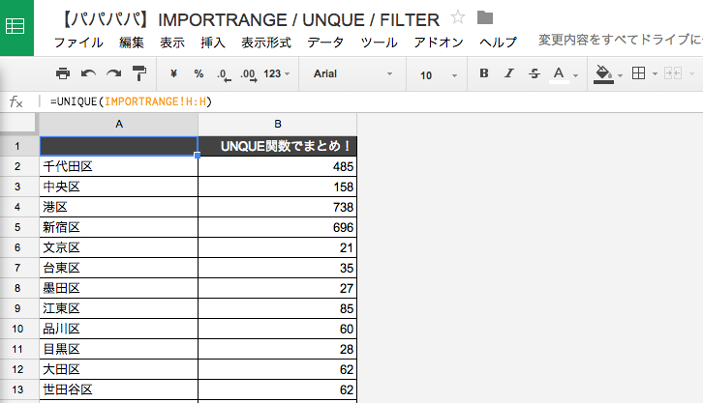703x403 pixels.
Task: Select column A header
Action: click(x=119, y=125)
